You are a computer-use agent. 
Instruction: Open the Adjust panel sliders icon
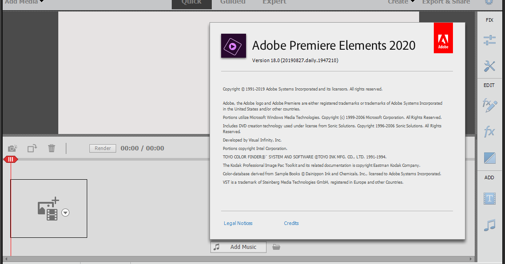pos(489,40)
